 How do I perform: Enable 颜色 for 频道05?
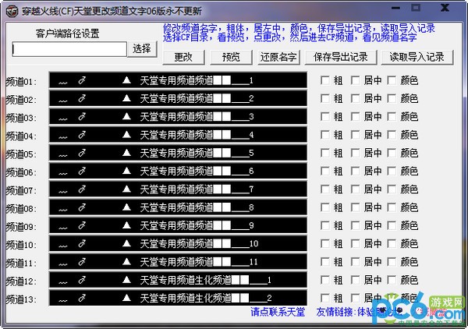[392, 153]
